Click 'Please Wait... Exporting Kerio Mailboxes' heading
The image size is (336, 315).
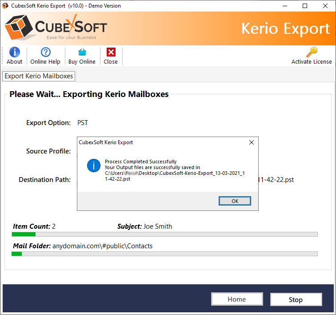coord(89,94)
